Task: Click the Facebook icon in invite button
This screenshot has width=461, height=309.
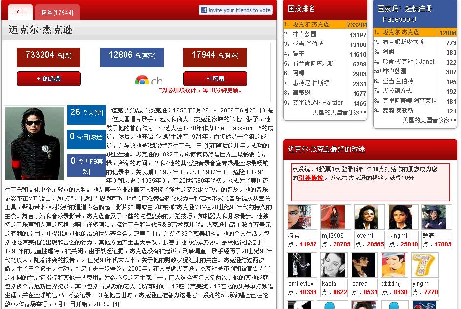Action: (x=204, y=10)
